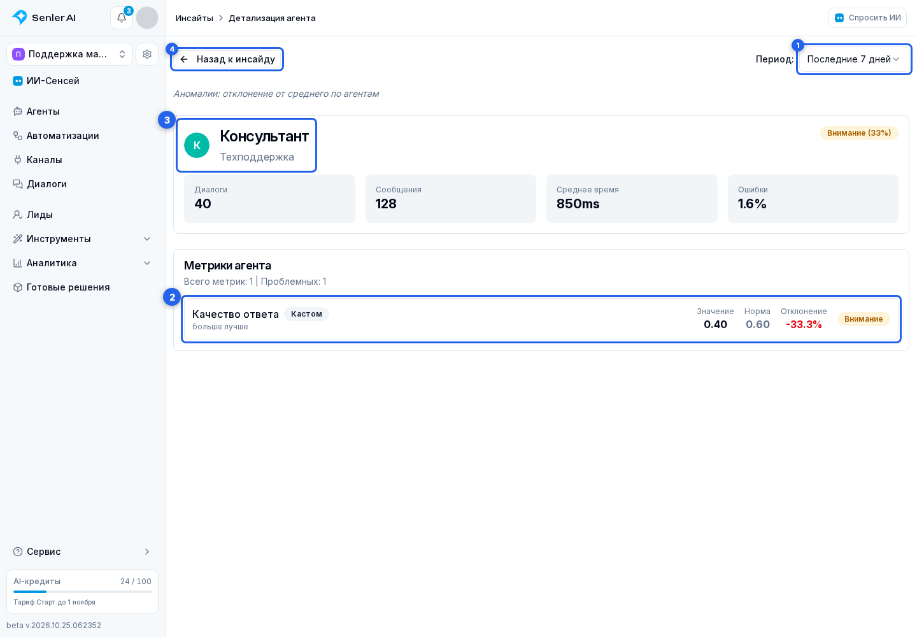917x637 pixels.
Task: Open Готовые решения page
Action: point(82,287)
